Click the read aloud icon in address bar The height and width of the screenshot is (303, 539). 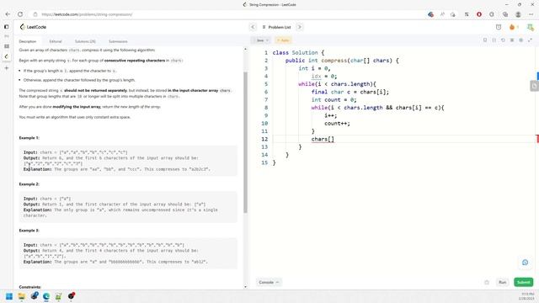[x=442, y=14]
